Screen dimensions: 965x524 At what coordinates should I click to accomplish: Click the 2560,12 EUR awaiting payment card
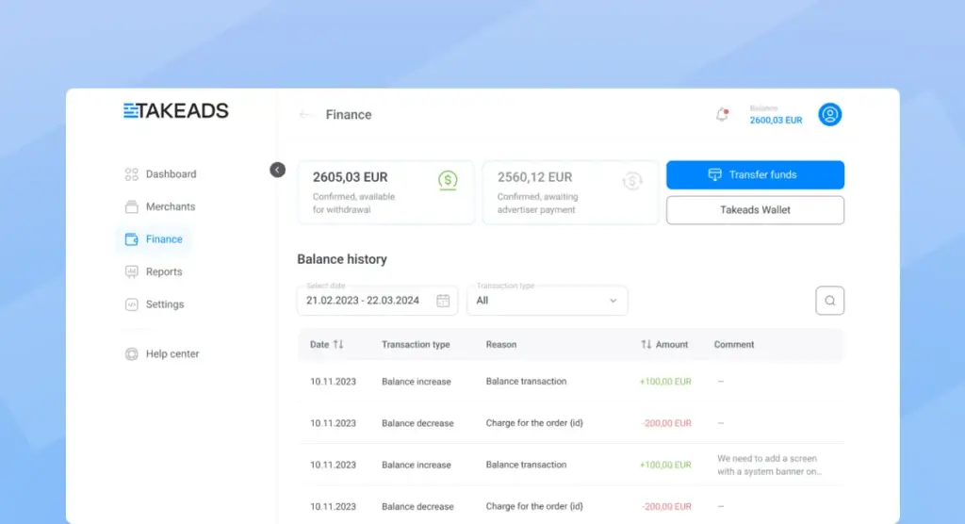(x=570, y=192)
